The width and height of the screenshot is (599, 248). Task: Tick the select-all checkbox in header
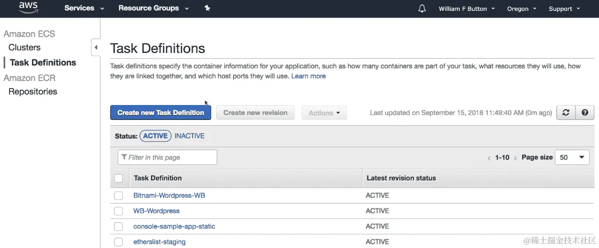pyautogui.click(x=119, y=178)
